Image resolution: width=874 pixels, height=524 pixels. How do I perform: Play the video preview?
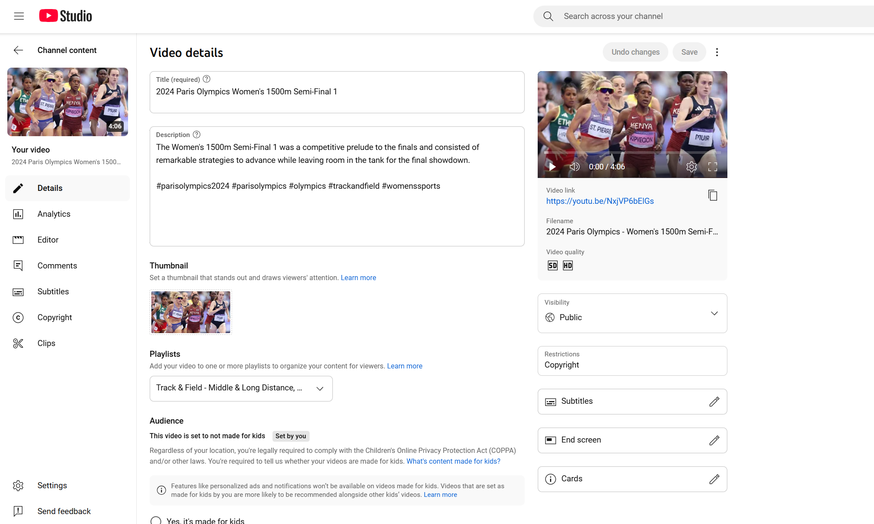552,167
